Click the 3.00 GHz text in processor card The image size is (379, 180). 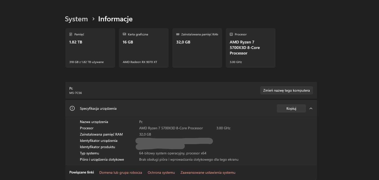(236, 62)
